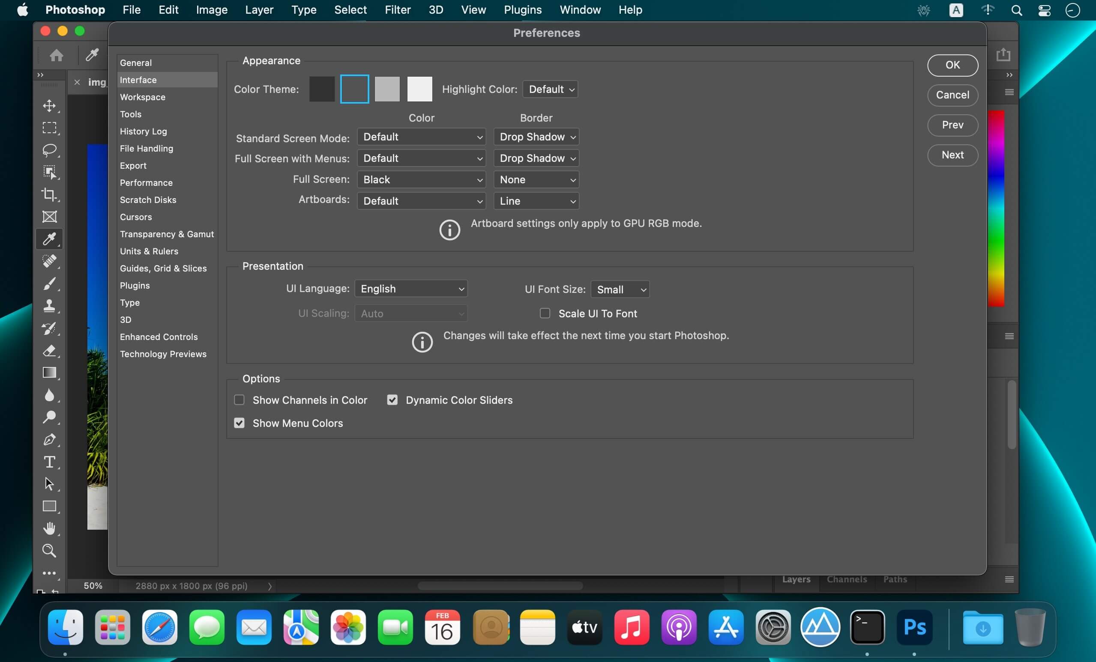The image size is (1096, 662).
Task: Toggle Show Channels in Color checkbox
Action: 240,399
